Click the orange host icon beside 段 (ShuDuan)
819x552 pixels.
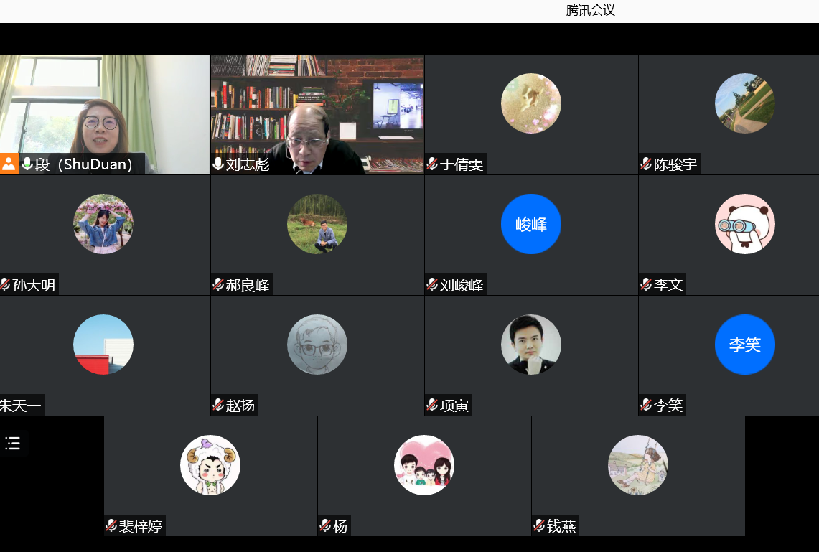(9, 164)
